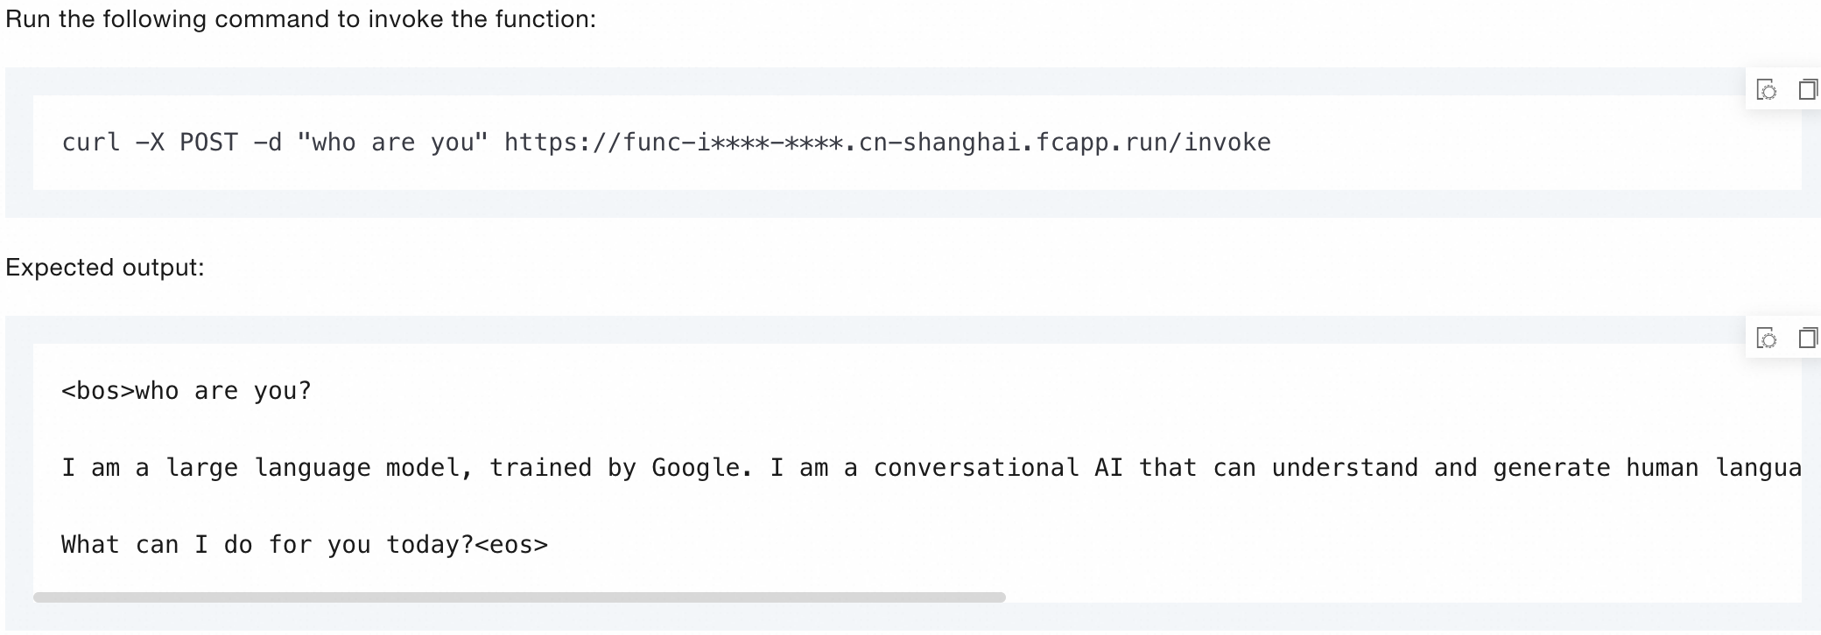Screen dimensions: 1821x635
Task: Click the "<bos>who are you?" output line
Action: tap(186, 391)
